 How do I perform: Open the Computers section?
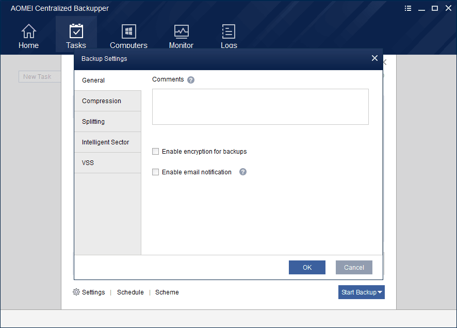point(128,36)
